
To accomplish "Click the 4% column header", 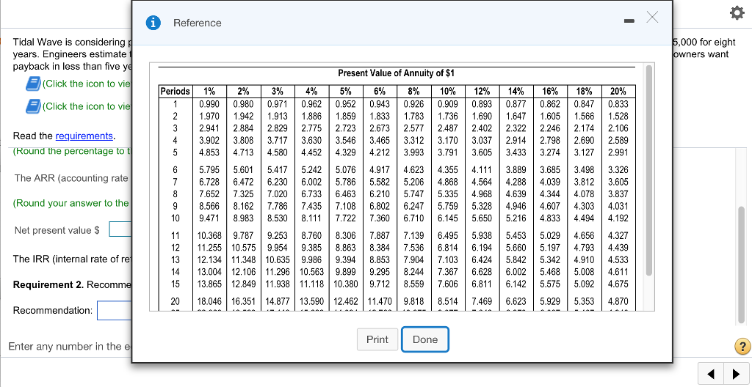I will pos(311,92).
